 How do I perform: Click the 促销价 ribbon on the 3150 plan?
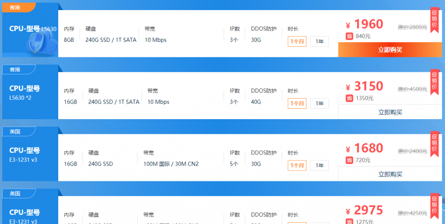434,82
